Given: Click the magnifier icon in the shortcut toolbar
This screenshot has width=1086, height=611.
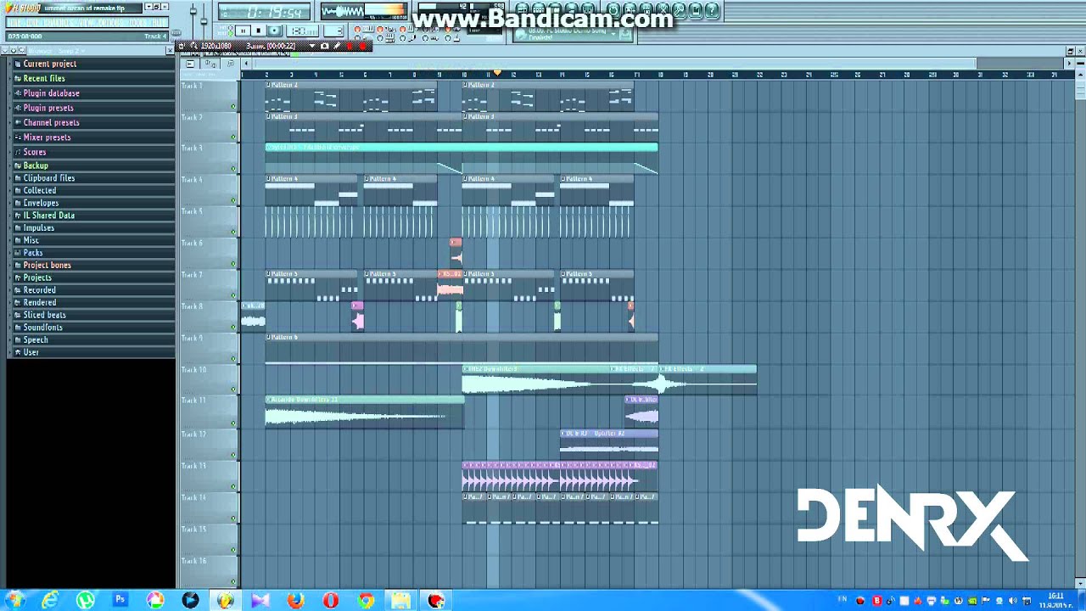Looking at the screenshot, I should pos(679,10).
